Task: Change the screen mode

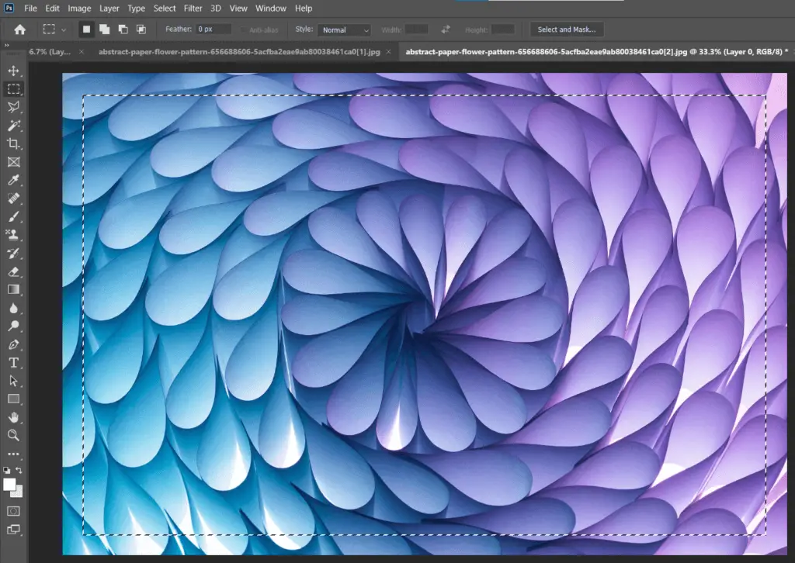Action: (14, 530)
